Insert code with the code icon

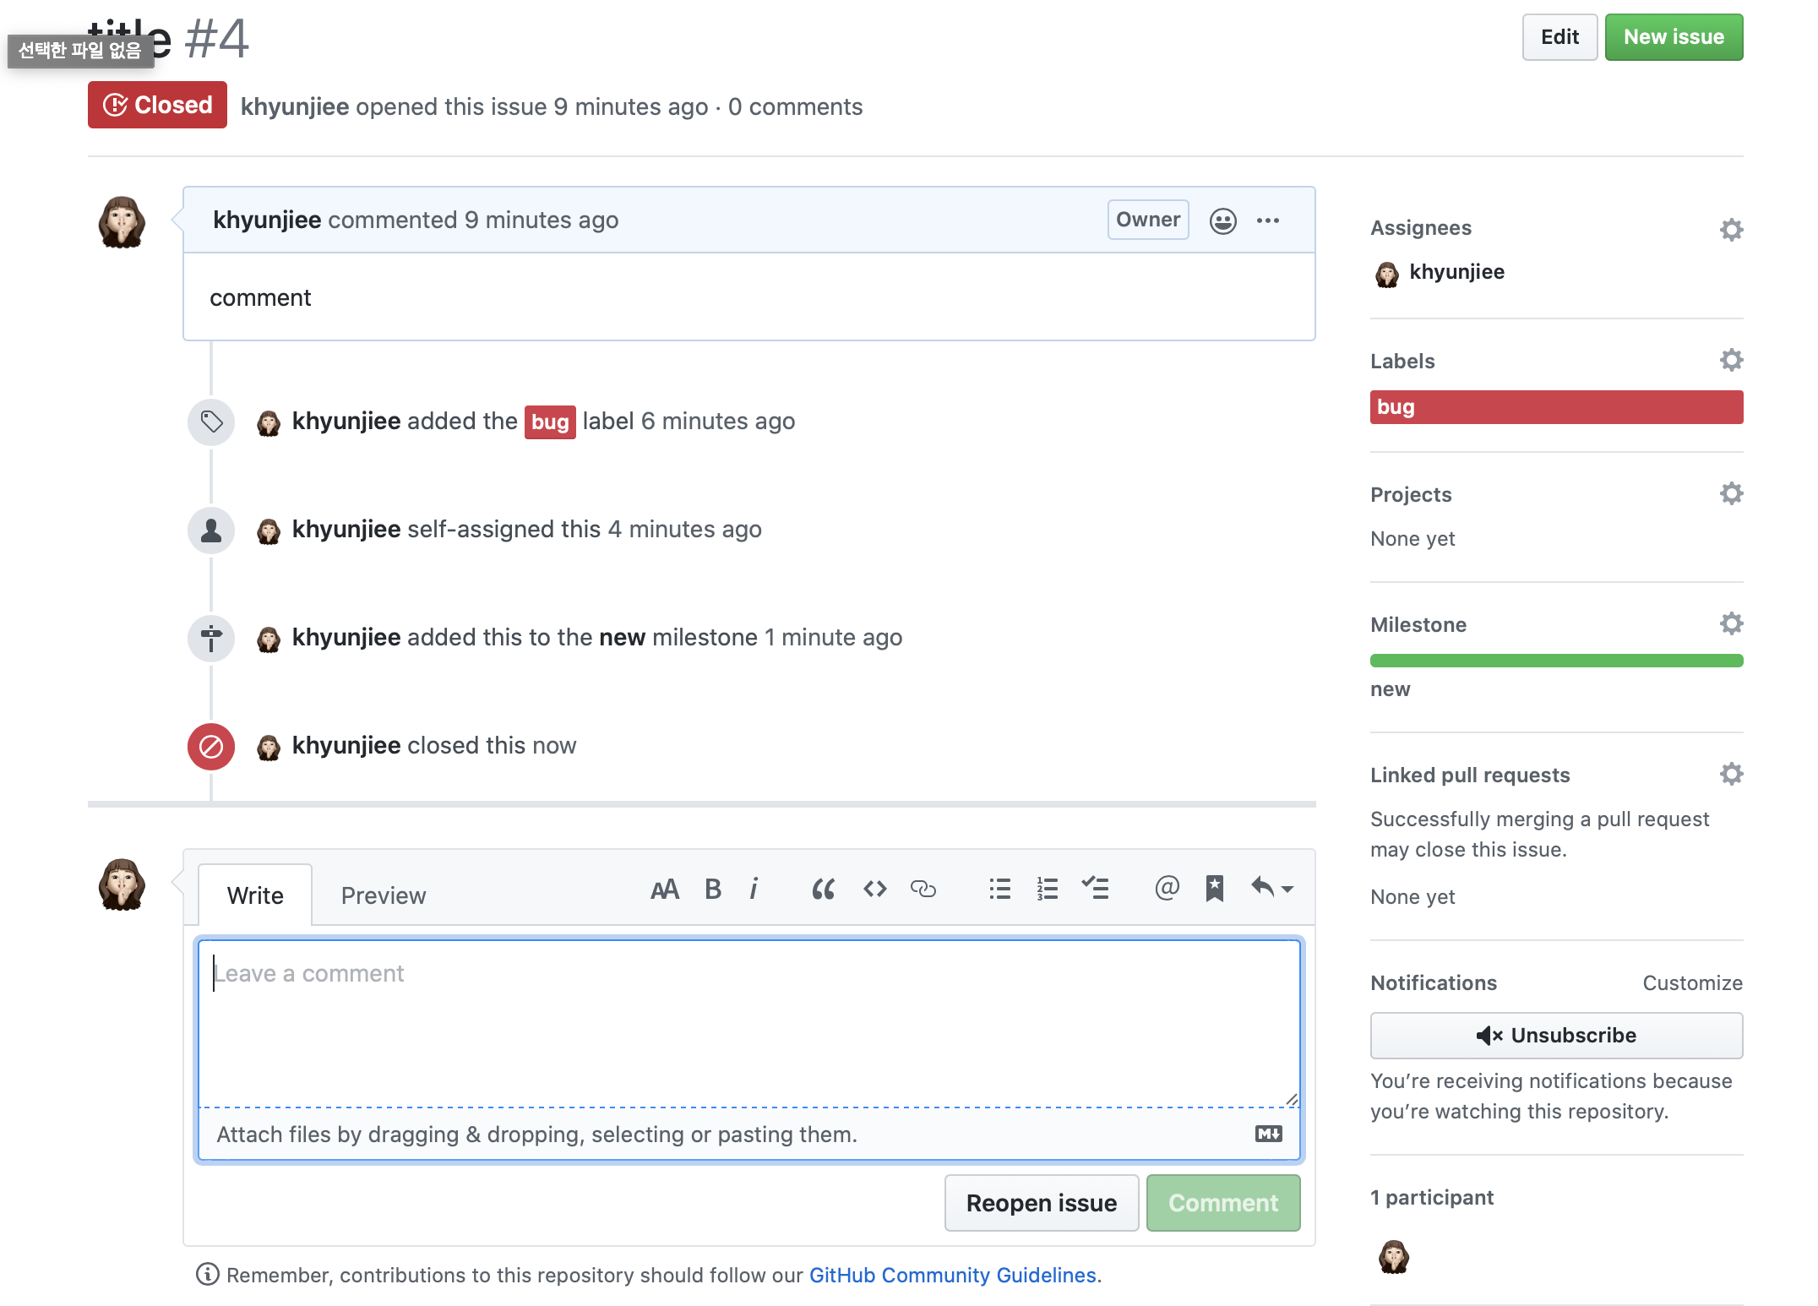pos(874,889)
